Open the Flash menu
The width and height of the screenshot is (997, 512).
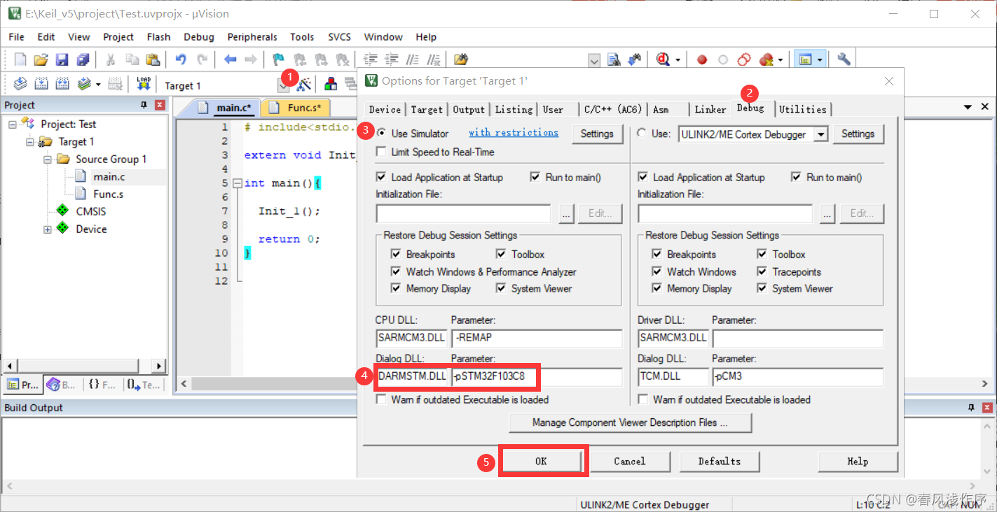coord(158,37)
